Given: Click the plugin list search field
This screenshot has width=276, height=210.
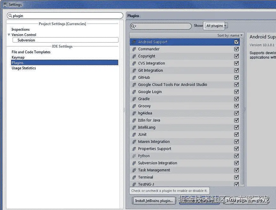Looking at the screenshot, I should point(161,26).
